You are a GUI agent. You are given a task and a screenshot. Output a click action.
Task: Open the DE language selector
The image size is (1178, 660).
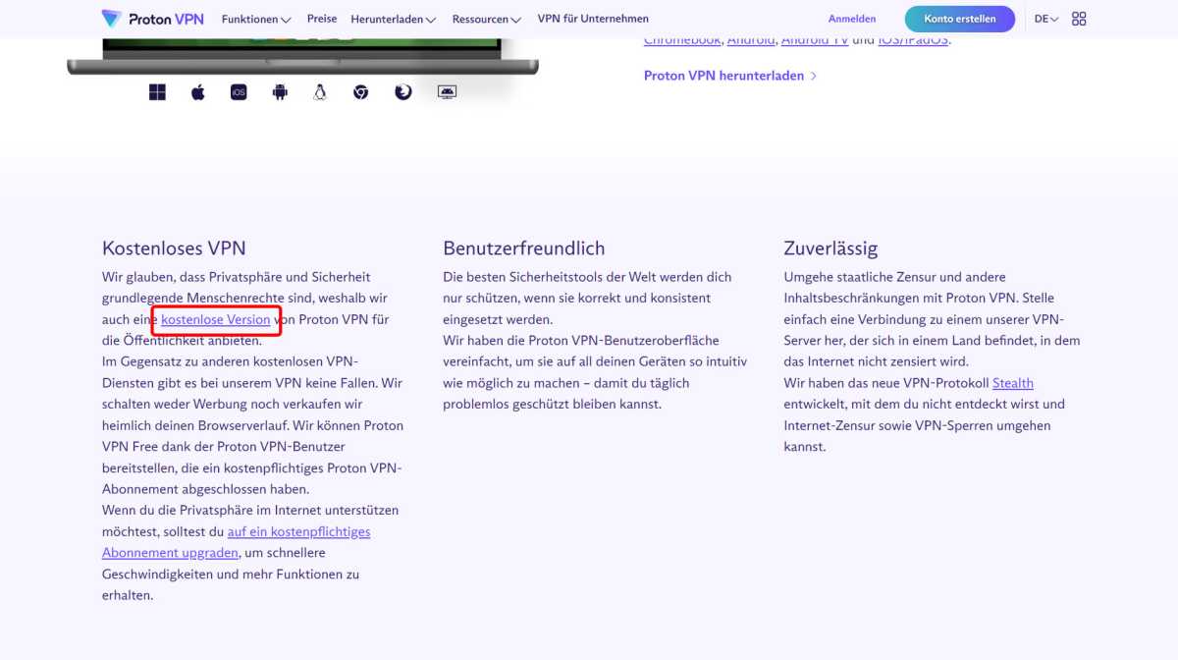pos(1046,19)
